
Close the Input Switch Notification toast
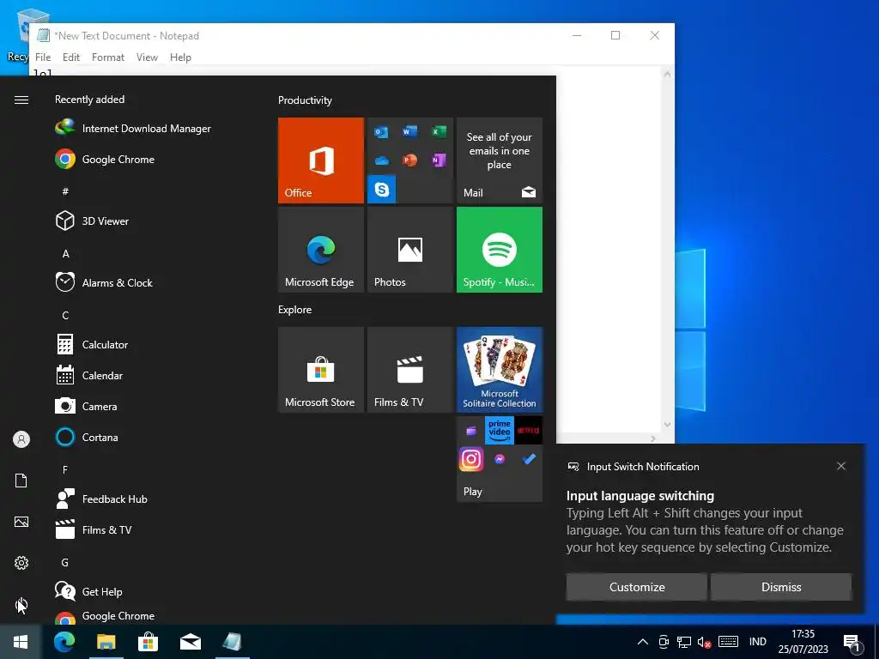pos(841,466)
